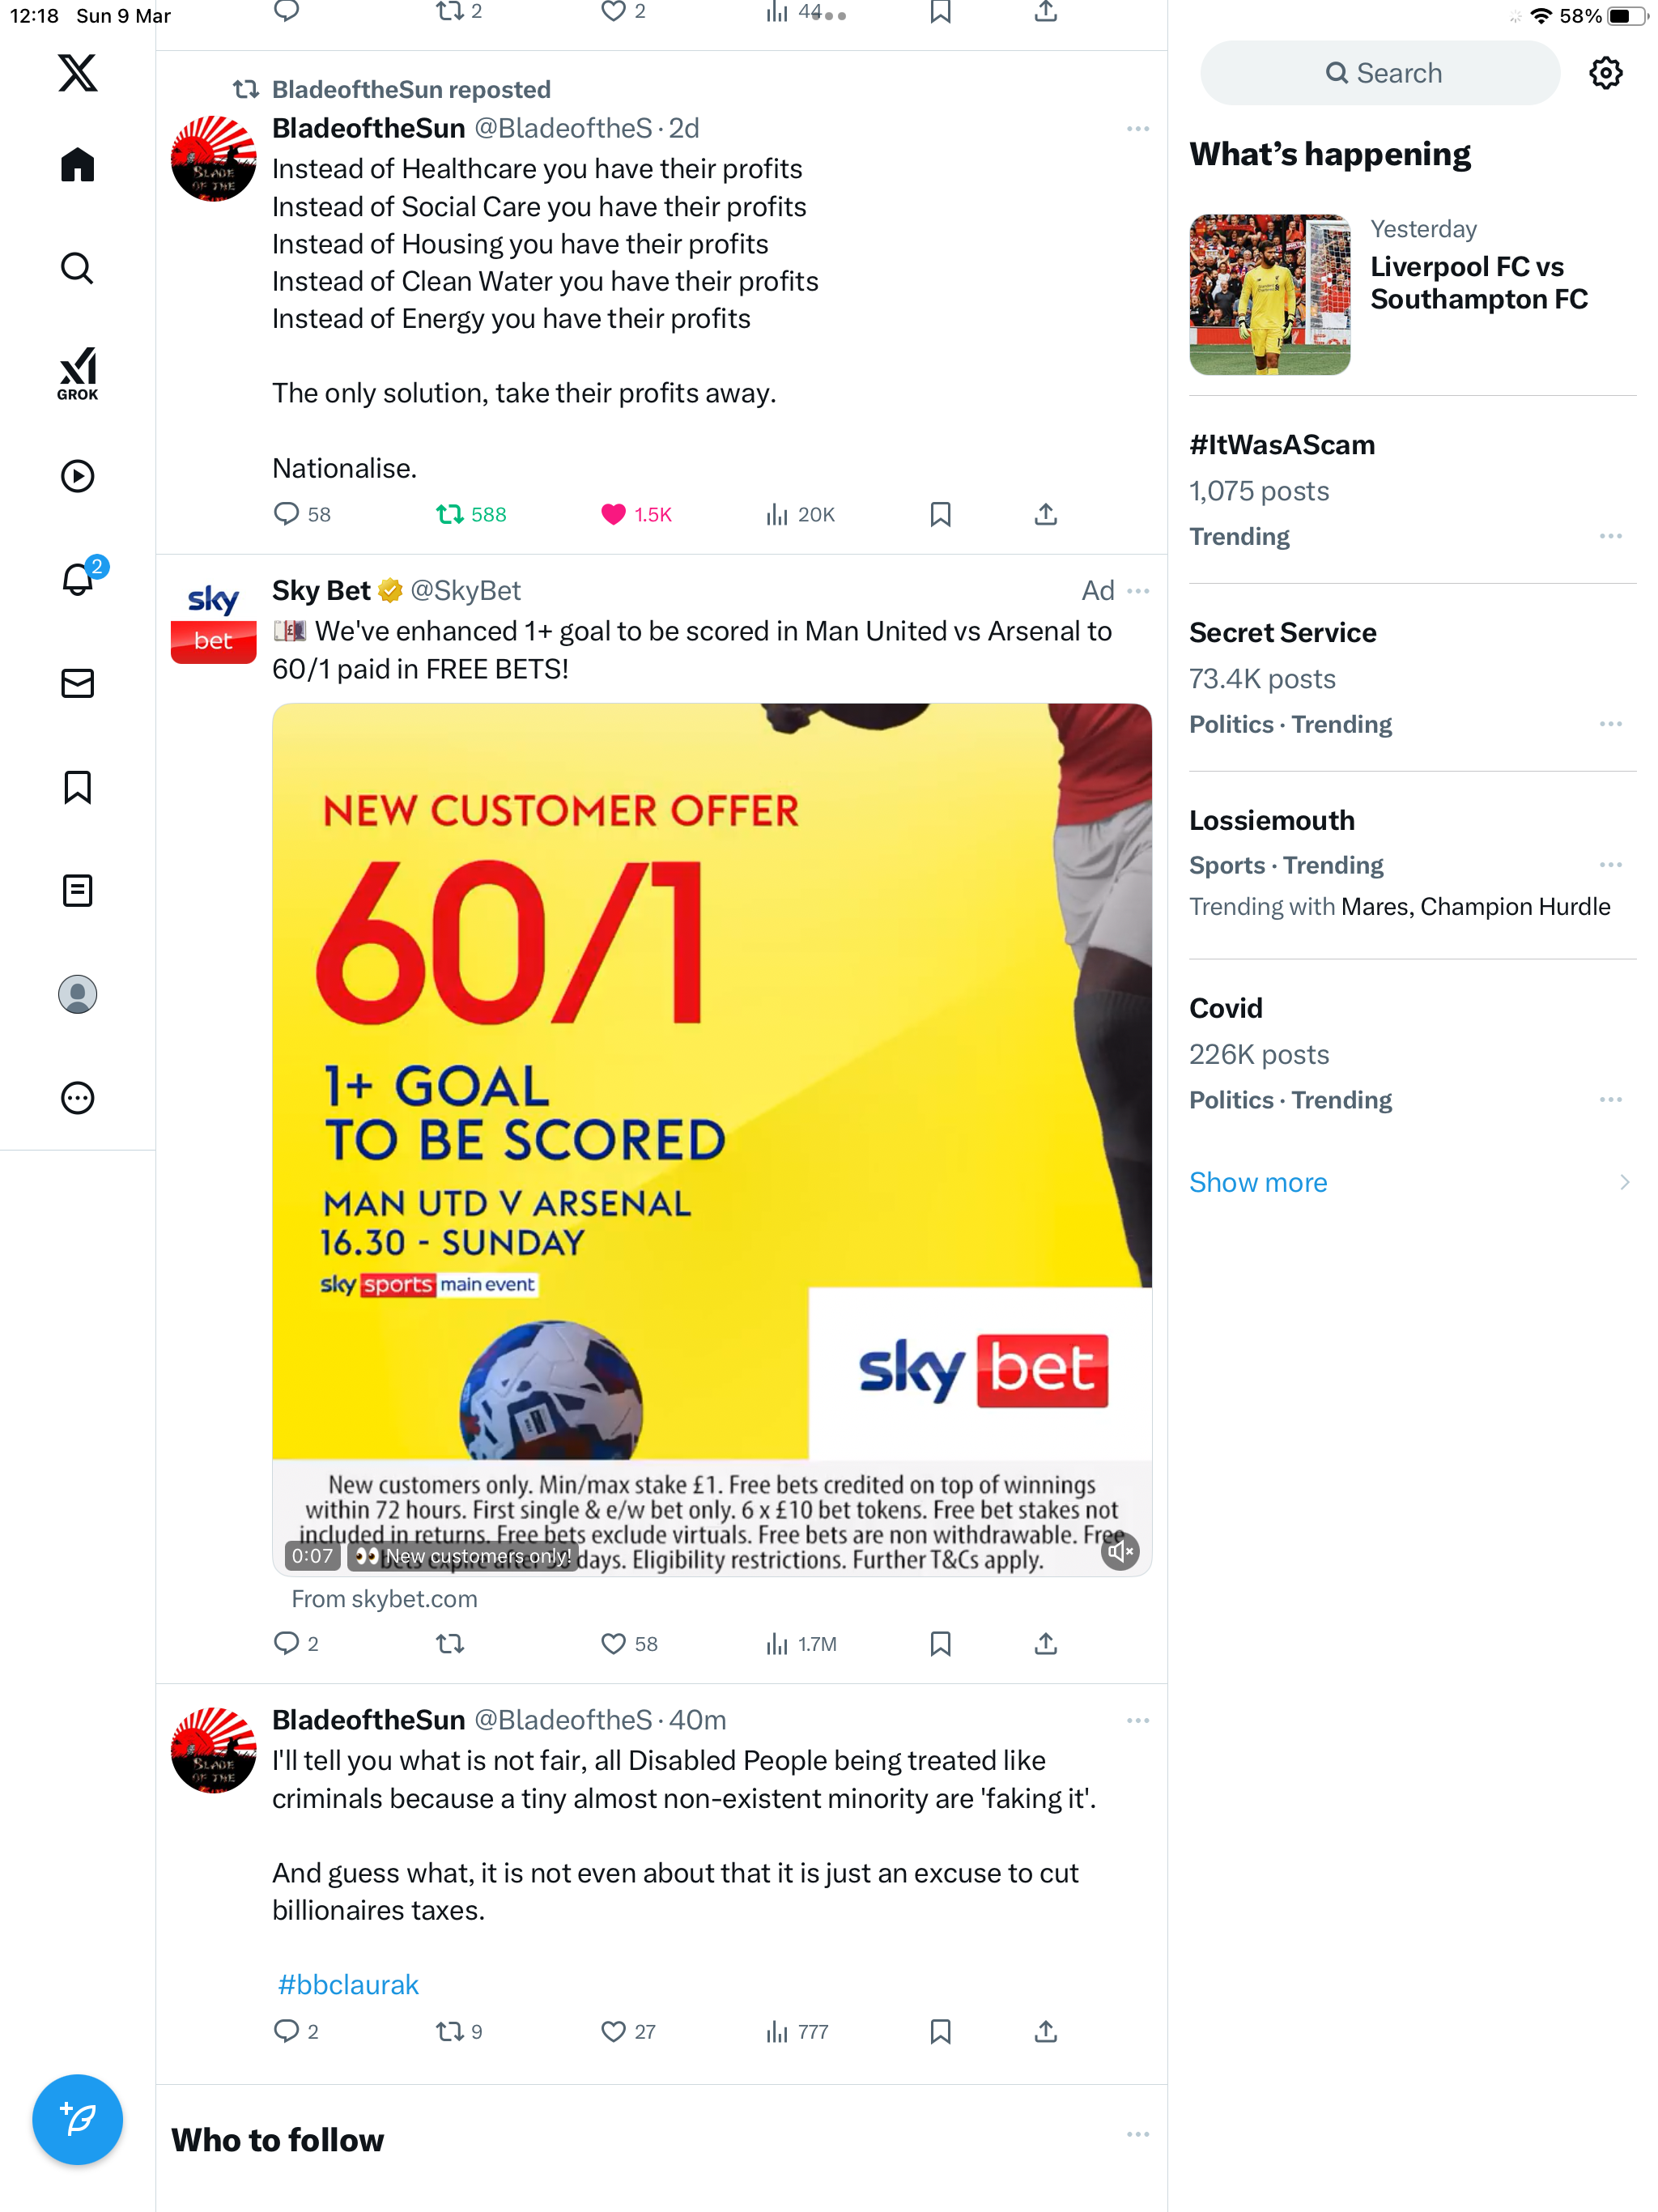
Task: Open the Lists sidebar icon
Action: point(77,890)
